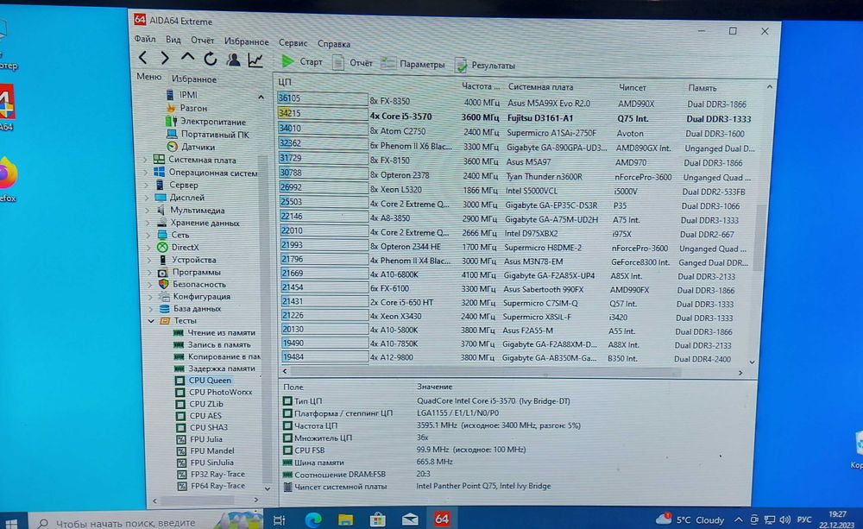This screenshot has width=863, height=529.
Task: Click the user profile toolbar icon
Action: (x=233, y=59)
